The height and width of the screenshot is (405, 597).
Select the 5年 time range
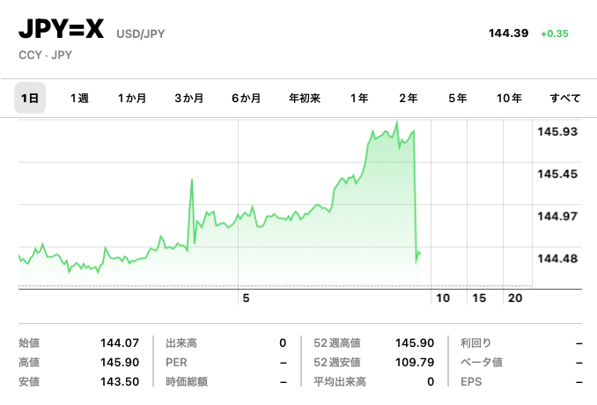(457, 99)
